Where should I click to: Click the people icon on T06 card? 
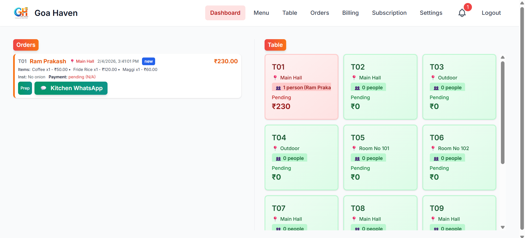[x=436, y=159]
